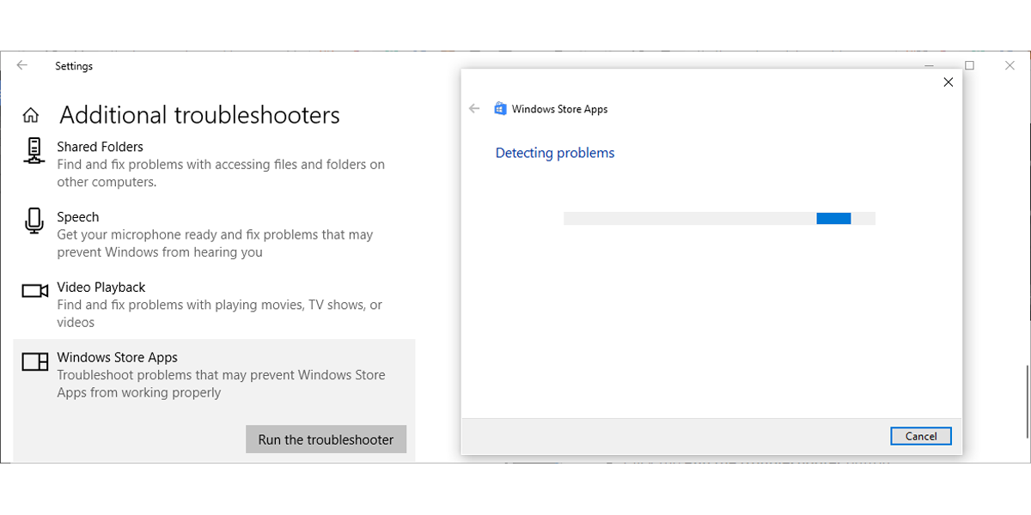Go to Settings home icon
Viewport: 1031px width, 515px height.
30,115
